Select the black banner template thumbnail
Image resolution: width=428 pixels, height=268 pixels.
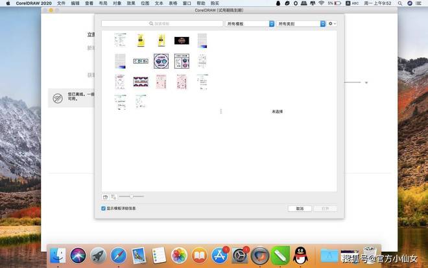coord(182,41)
